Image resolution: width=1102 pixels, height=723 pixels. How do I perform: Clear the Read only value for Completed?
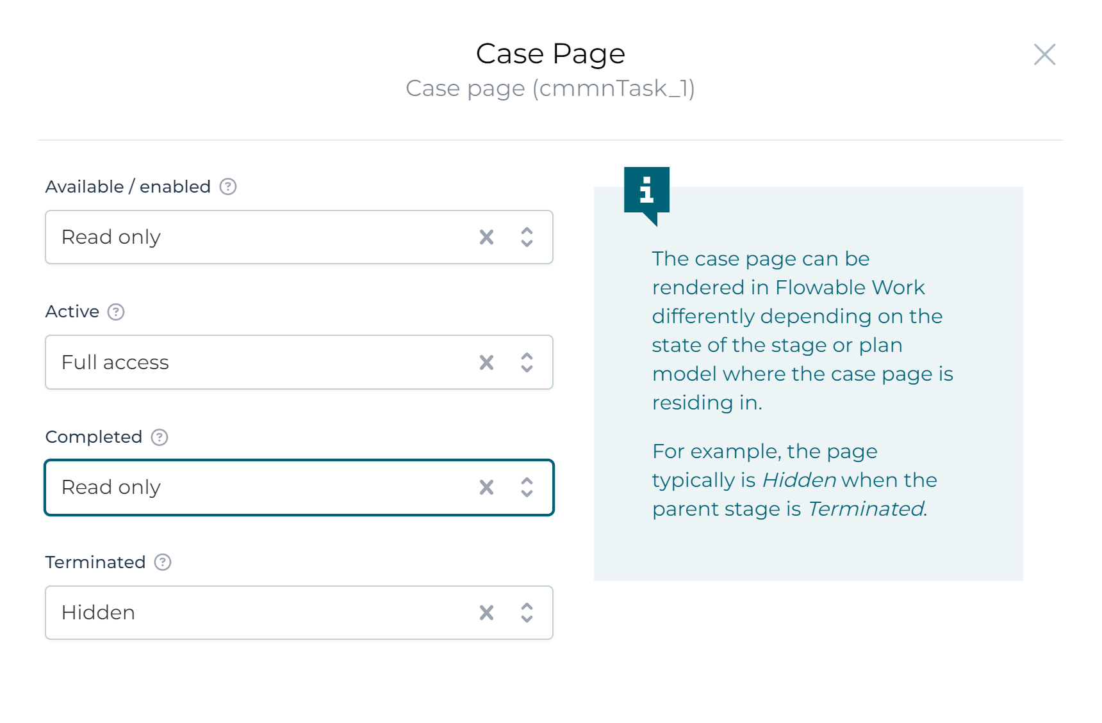tap(487, 488)
